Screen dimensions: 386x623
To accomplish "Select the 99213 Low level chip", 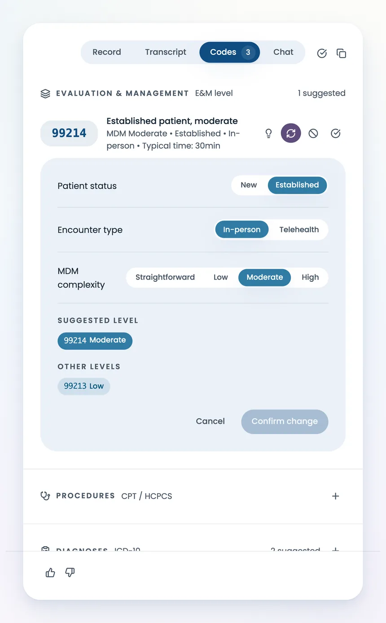I will click(83, 386).
